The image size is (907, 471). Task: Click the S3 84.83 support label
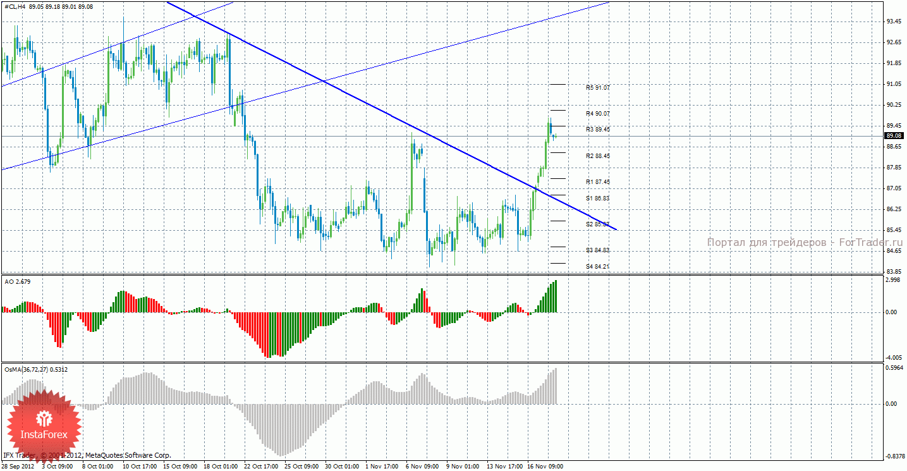tap(598, 250)
